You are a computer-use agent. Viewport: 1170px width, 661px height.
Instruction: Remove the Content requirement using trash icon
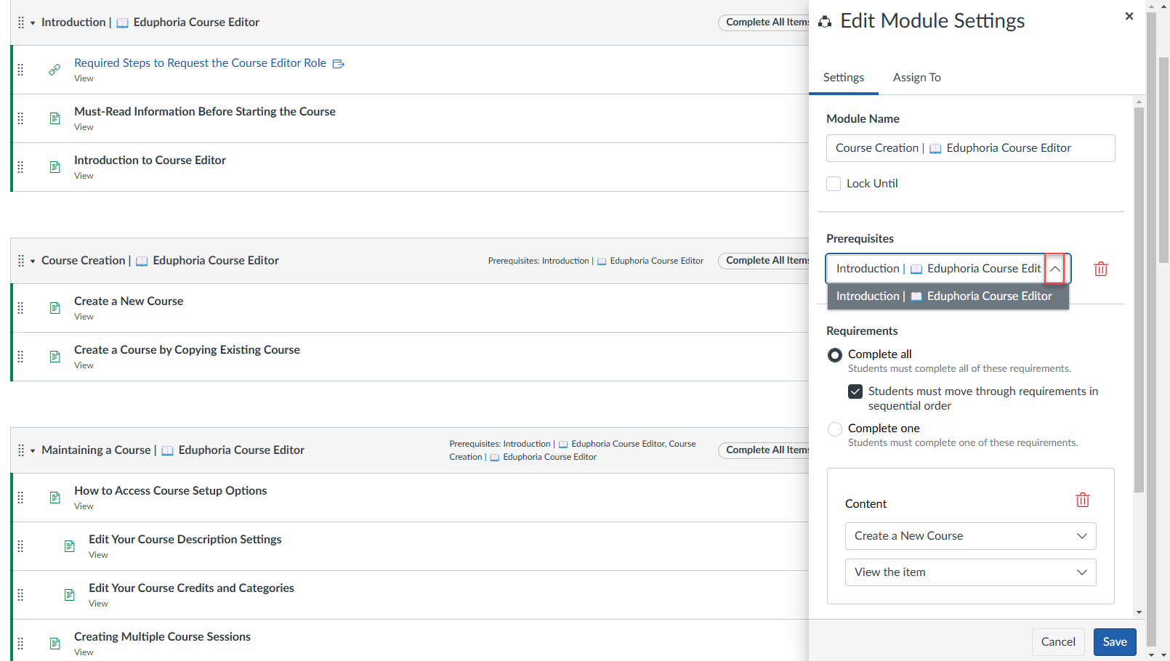1082,500
